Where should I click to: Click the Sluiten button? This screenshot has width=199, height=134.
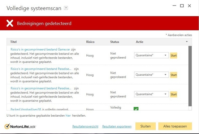[145, 126]
